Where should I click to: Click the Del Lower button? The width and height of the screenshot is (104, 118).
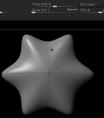click(x=91, y=5)
